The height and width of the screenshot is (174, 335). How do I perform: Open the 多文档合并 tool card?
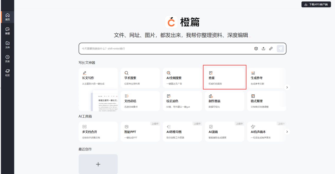98,132
